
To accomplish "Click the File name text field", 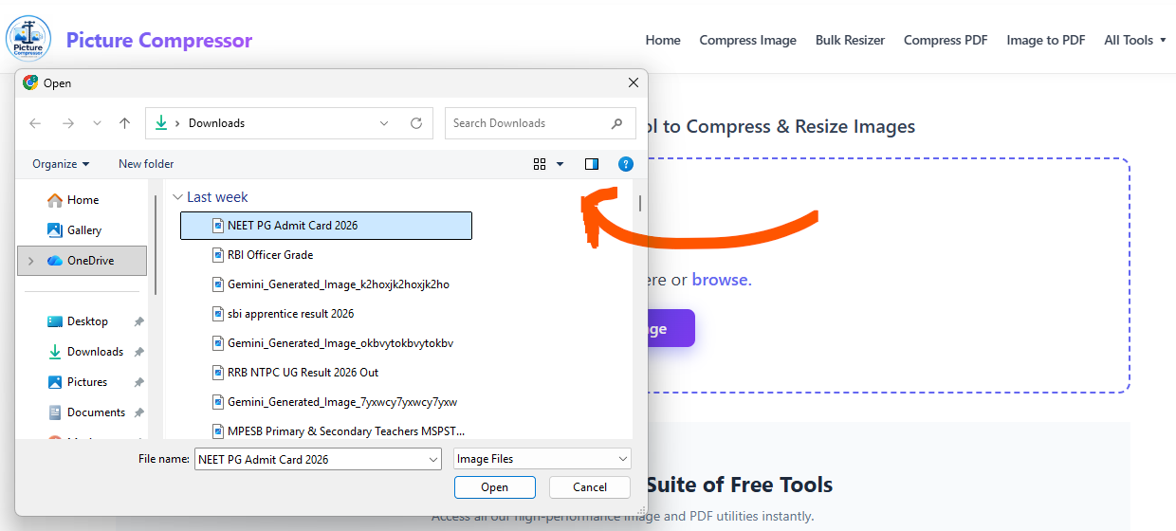I will 318,459.
